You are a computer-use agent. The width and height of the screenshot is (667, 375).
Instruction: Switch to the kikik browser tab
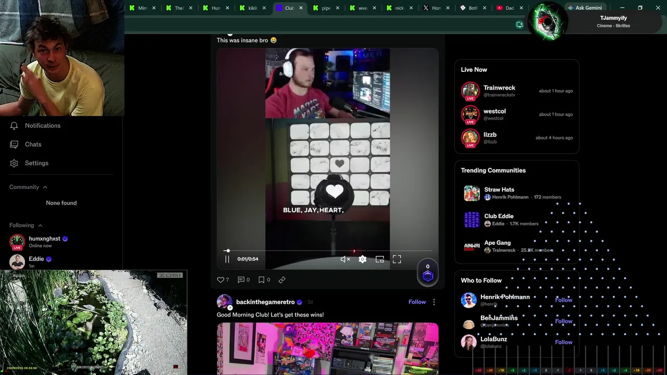(x=253, y=8)
